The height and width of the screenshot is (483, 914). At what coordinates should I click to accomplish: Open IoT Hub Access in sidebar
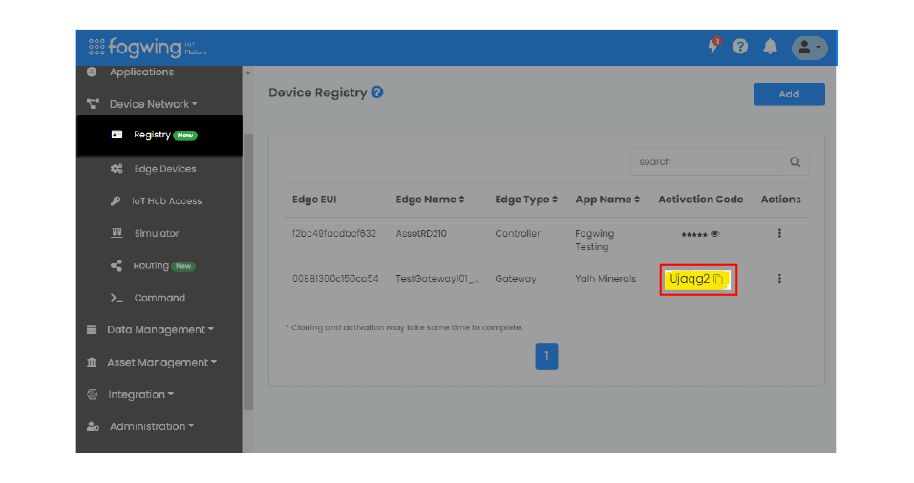tap(167, 201)
